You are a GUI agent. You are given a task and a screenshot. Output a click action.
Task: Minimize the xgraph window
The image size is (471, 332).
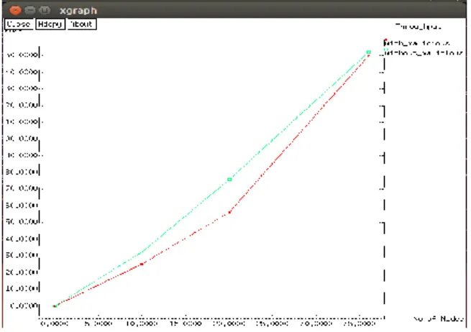[x=29, y=11]
